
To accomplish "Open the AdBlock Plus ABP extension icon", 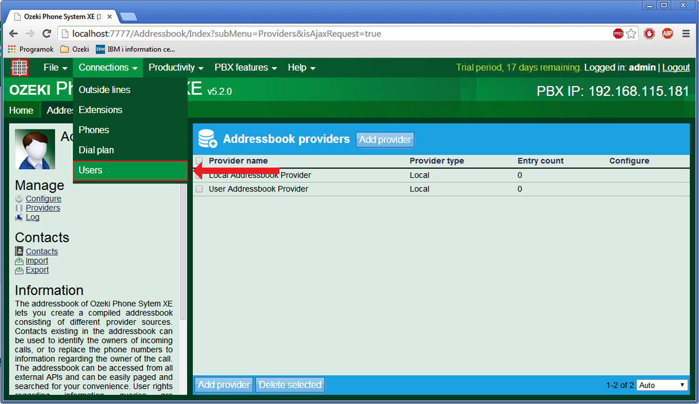I will [x=667, y=33].
